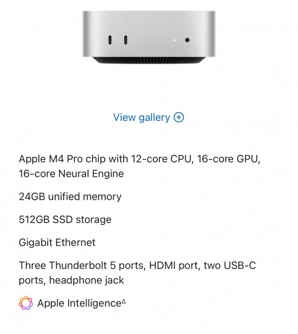Click the 512GB SSD storage spec

point(65,220)
